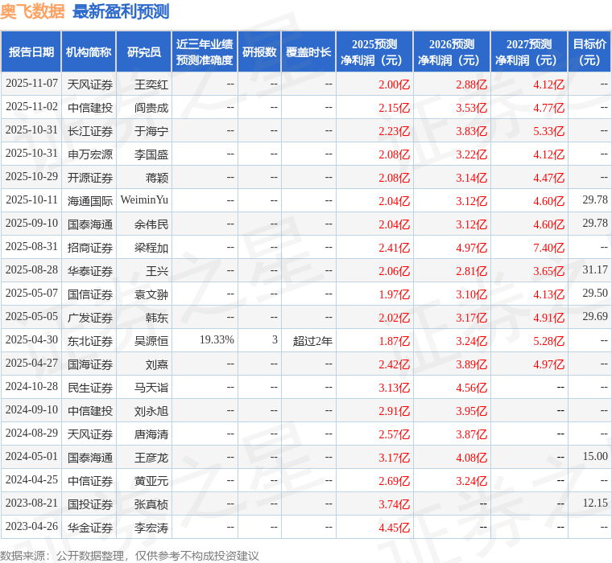Select the 申万宏源 institution cell
This screenshot has height=563, width=612.
point(90,154)
